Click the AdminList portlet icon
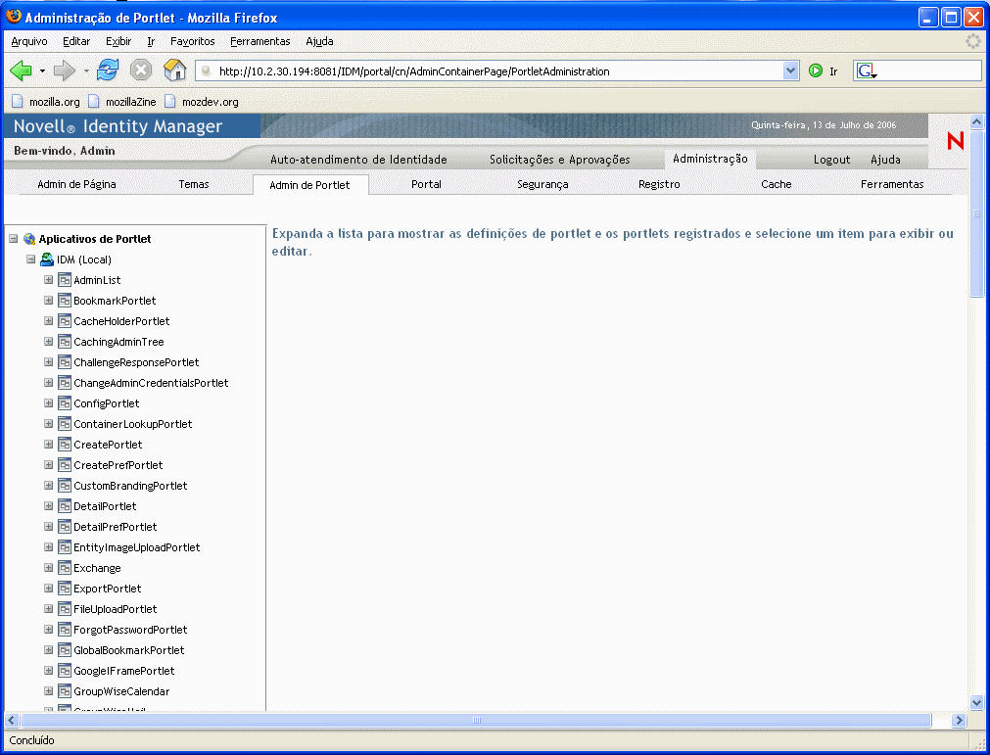This screenshot has height=755, width=990. [64, 280]
